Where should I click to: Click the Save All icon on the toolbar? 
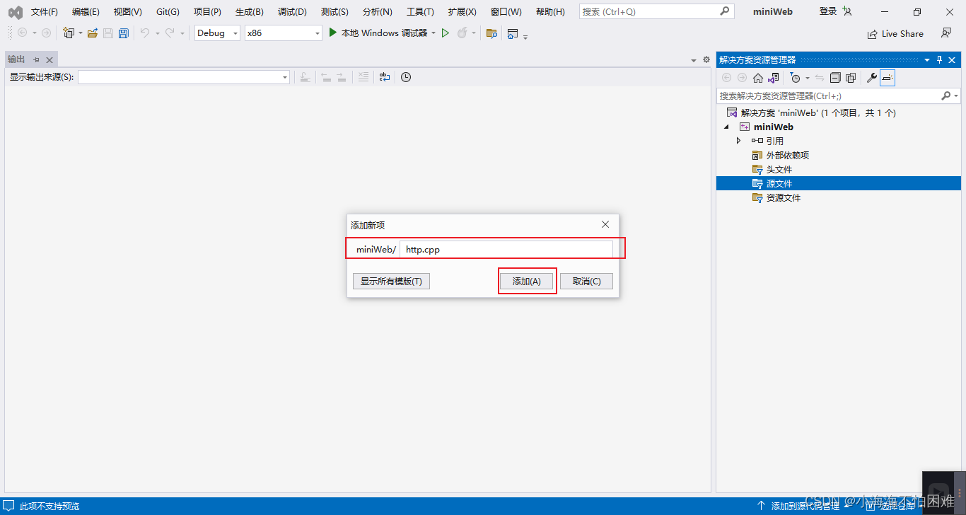point(124,33)
